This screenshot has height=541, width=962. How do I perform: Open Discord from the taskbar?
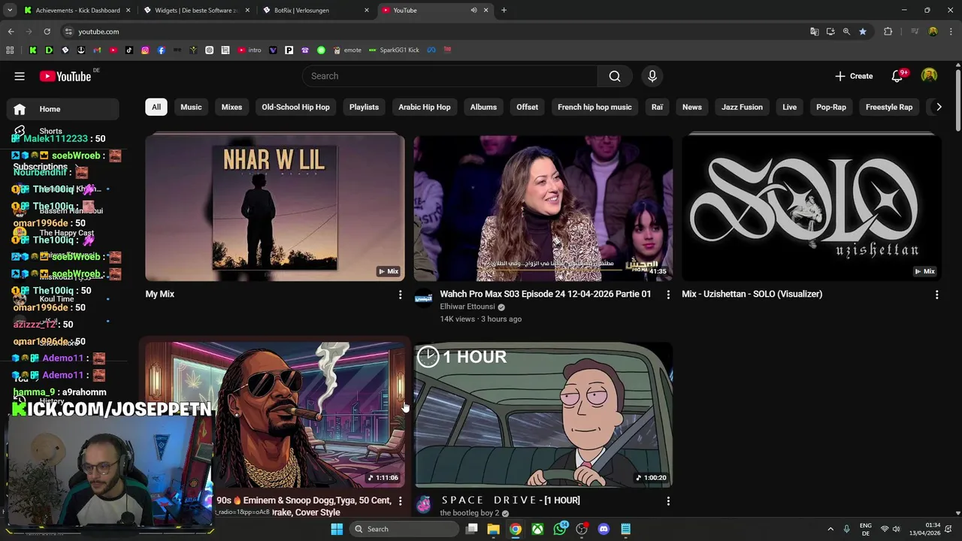pyautogui.click(x=604, y=529)
